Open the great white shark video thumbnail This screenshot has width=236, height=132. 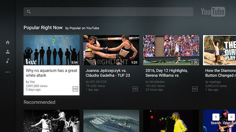point(52,50)
